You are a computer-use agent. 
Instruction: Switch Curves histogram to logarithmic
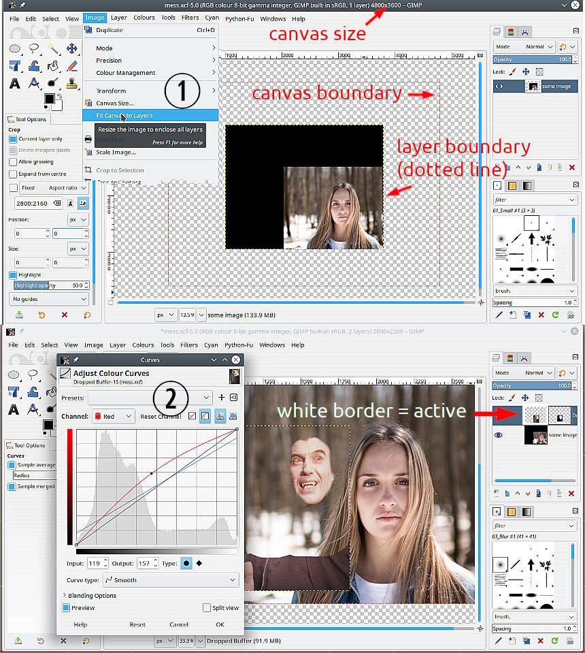pyautogui.click(x=233, y=416)
